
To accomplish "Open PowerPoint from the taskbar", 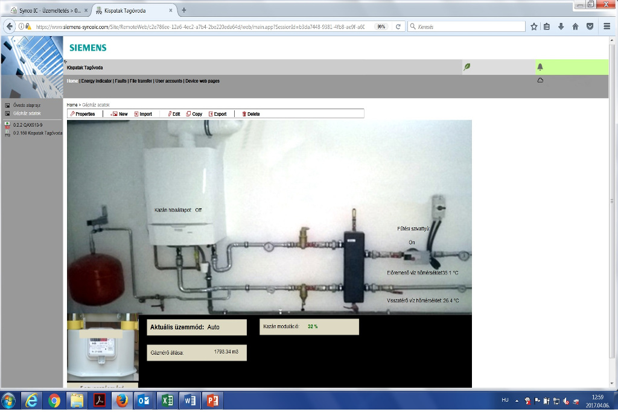I will coord(213,401).
